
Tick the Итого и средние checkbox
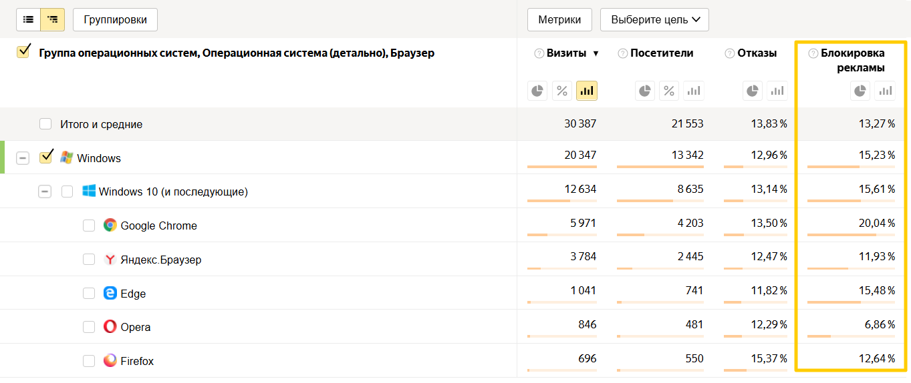click(45, 124)
